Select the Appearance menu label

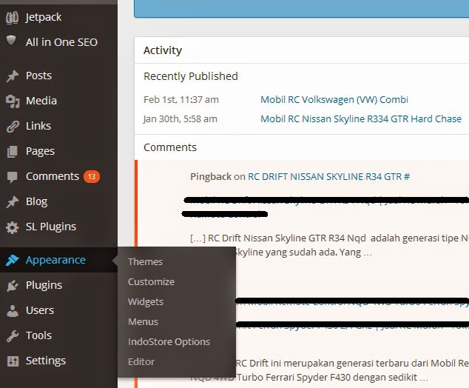coord(55,260)
